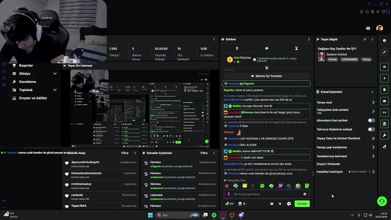Click the Bir mesaj gönderin field
391x220 pixels.
click(x=267, y=194)
